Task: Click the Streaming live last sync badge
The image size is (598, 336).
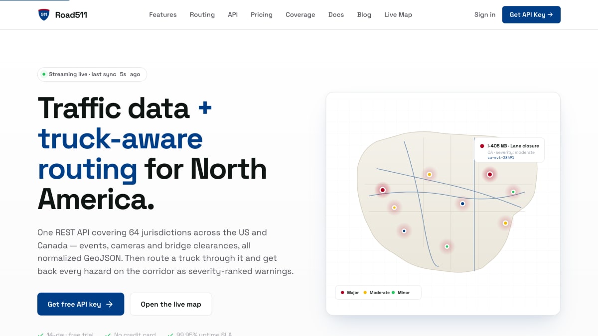Action: click(x=92, y=74)
